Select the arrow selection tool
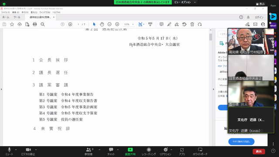Viewport: 279px width, 157px height. tap(94, 24)
